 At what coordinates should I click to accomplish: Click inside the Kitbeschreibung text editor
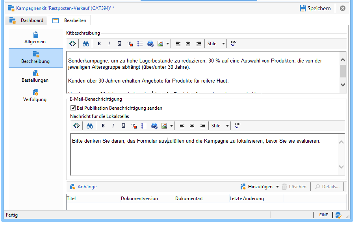[203, 72]
